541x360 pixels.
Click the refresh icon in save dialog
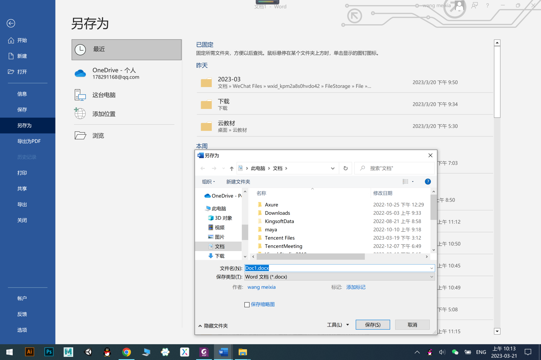(345, 168)
